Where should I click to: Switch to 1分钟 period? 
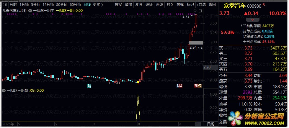tap(24, 5)
